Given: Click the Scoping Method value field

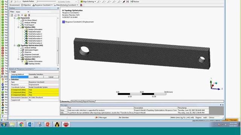Looking at the screenshot, I should tap(44, 74).
